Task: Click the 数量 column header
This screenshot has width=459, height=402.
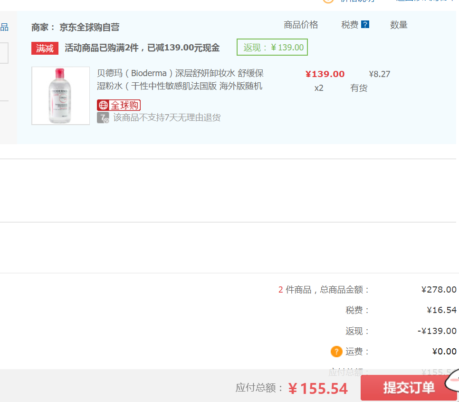Action: coord(399,24)
